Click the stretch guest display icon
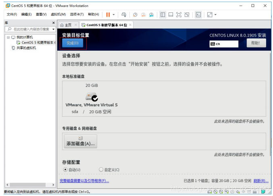 tap(210, 14)
